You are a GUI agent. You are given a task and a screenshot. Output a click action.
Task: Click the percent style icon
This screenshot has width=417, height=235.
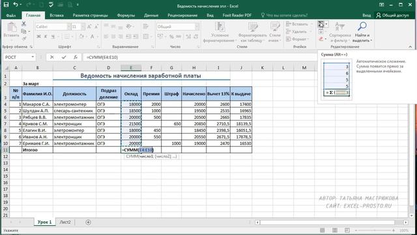pos(171,37)
